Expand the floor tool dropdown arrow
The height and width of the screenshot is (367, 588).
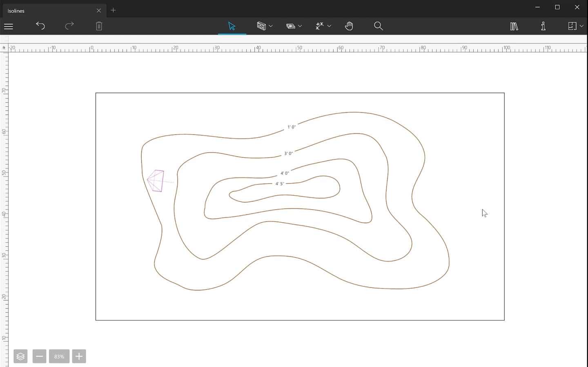(300, 26)
